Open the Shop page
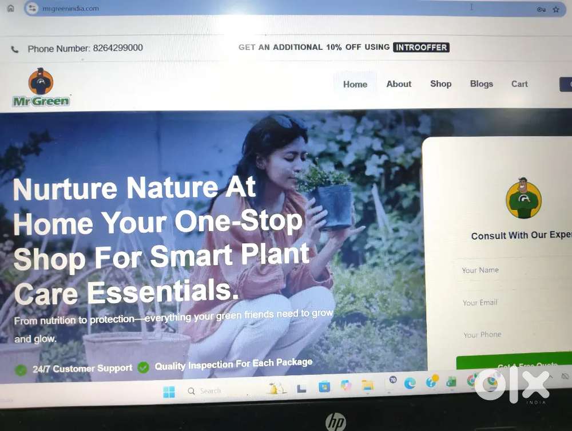This screenshot has width=572, height=431. 440,84
